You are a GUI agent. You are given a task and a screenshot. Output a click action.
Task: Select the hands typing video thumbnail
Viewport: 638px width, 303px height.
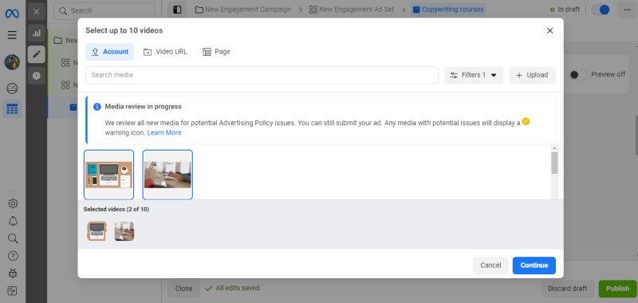tap(167, 175)
